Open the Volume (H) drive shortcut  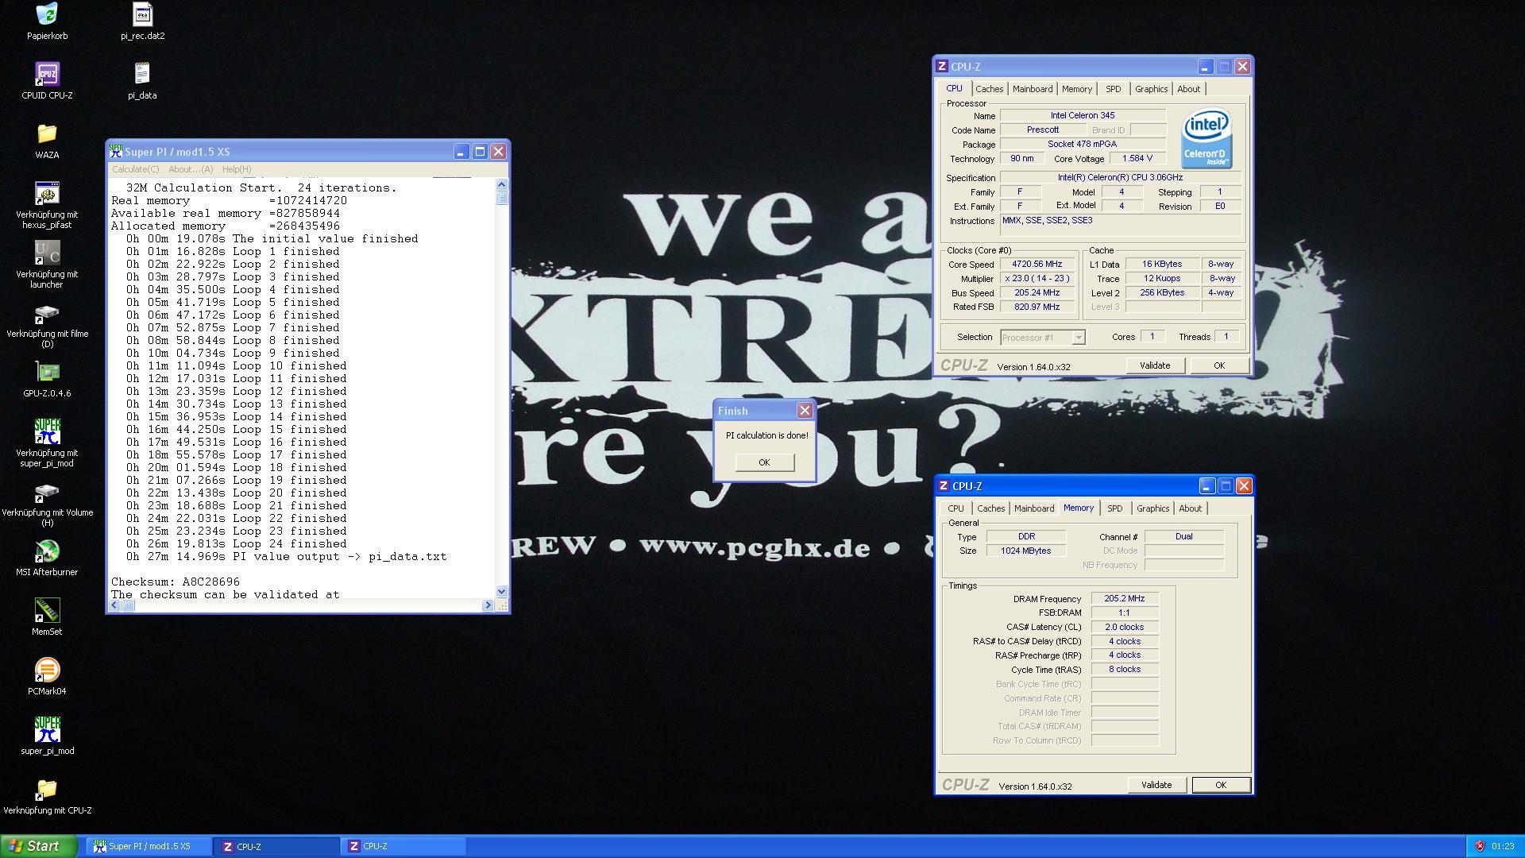47,492
